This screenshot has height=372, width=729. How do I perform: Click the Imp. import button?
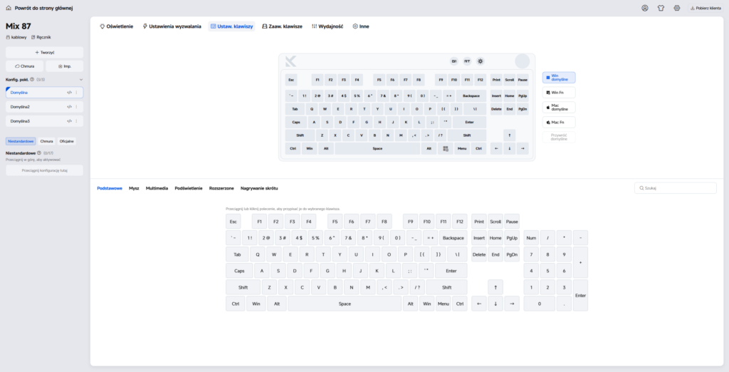click(65, 66)
